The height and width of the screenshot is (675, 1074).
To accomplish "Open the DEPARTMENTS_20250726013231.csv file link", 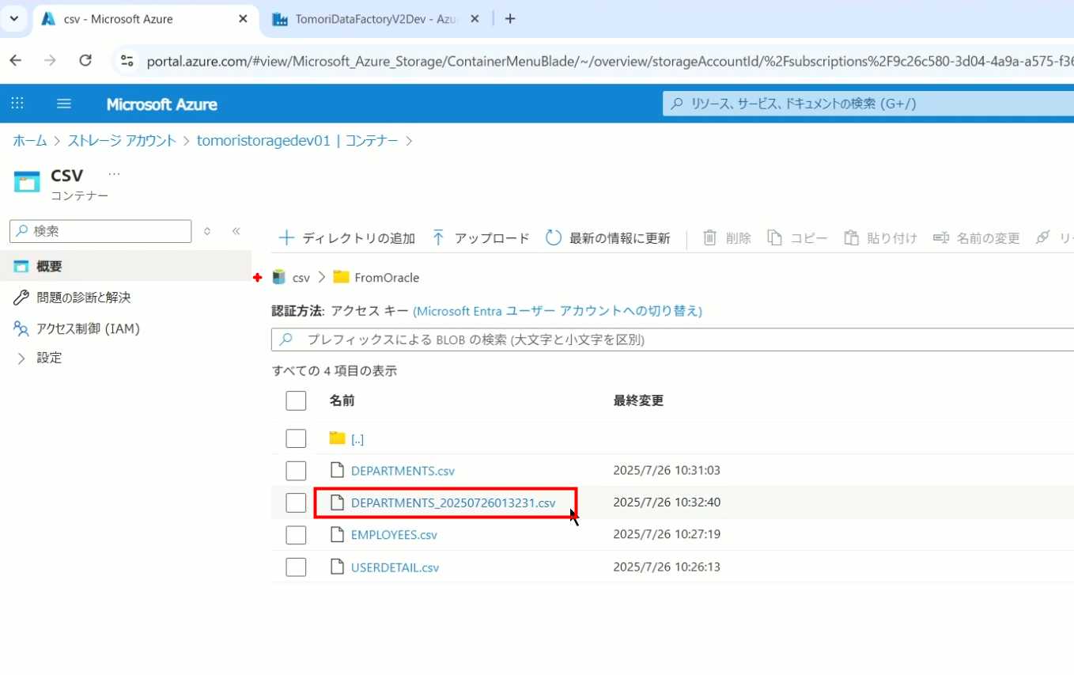I will click(452, 502).
